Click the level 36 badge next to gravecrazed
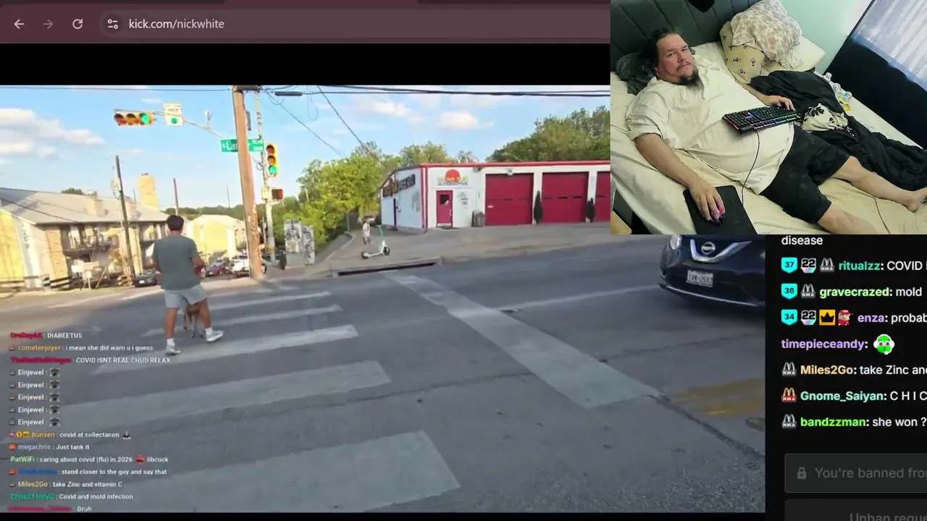 (789, 292)
